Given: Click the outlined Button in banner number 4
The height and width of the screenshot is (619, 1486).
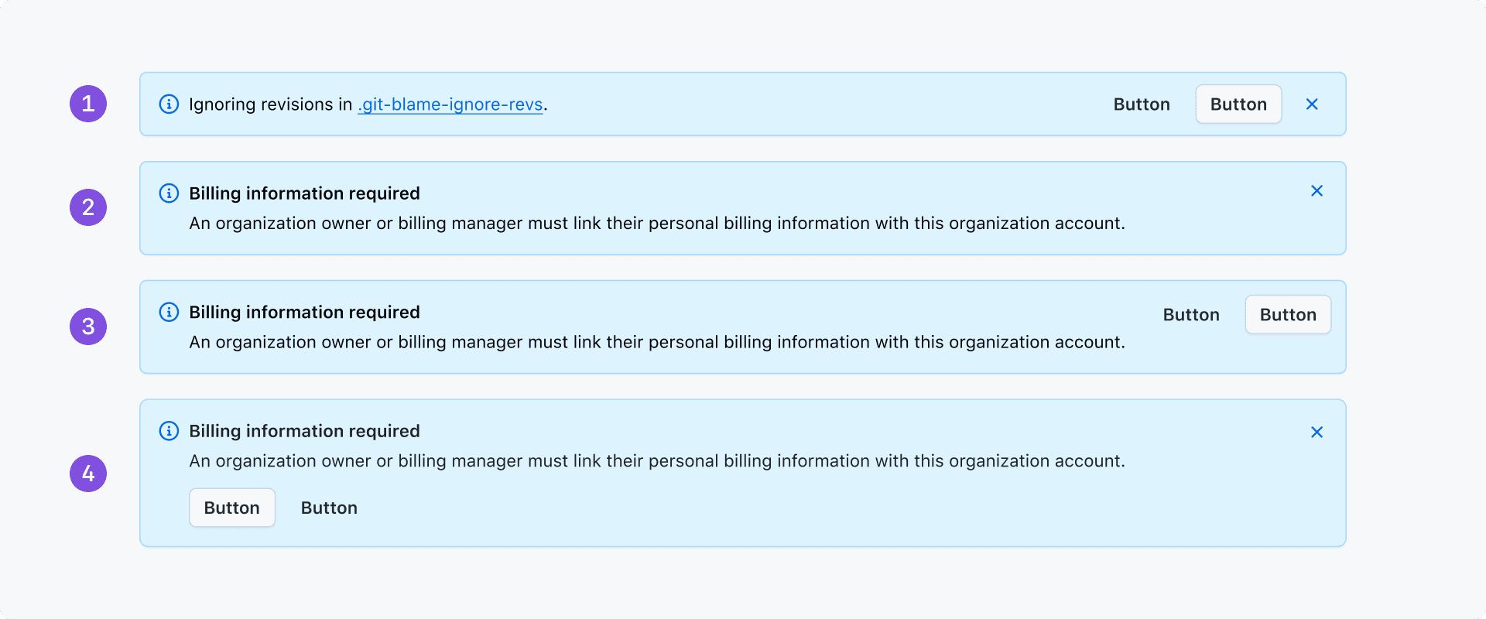Looking at the screenshot, I should pyautogui.click(x=232, y=508).
